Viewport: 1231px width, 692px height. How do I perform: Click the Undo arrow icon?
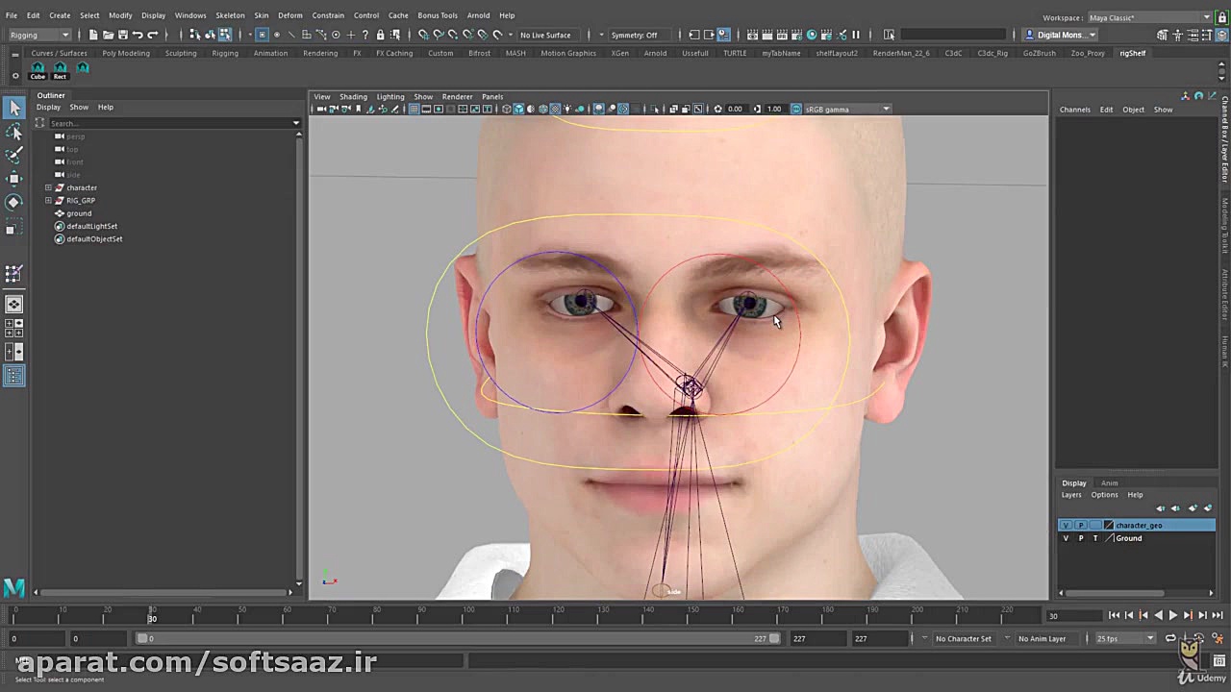[138, 35]
